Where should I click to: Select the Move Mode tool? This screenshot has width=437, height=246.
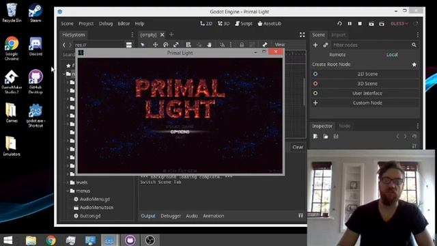[x=155, y=44]
